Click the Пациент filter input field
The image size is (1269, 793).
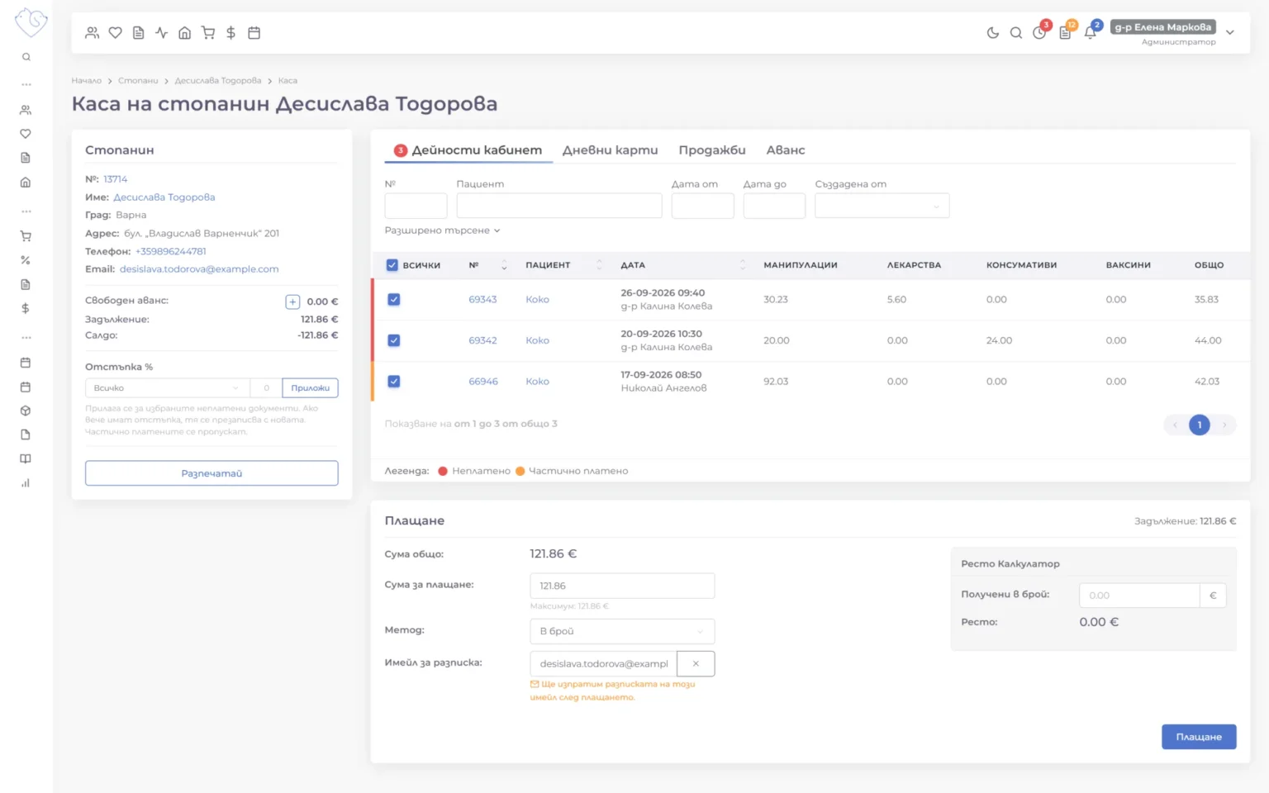559,206
